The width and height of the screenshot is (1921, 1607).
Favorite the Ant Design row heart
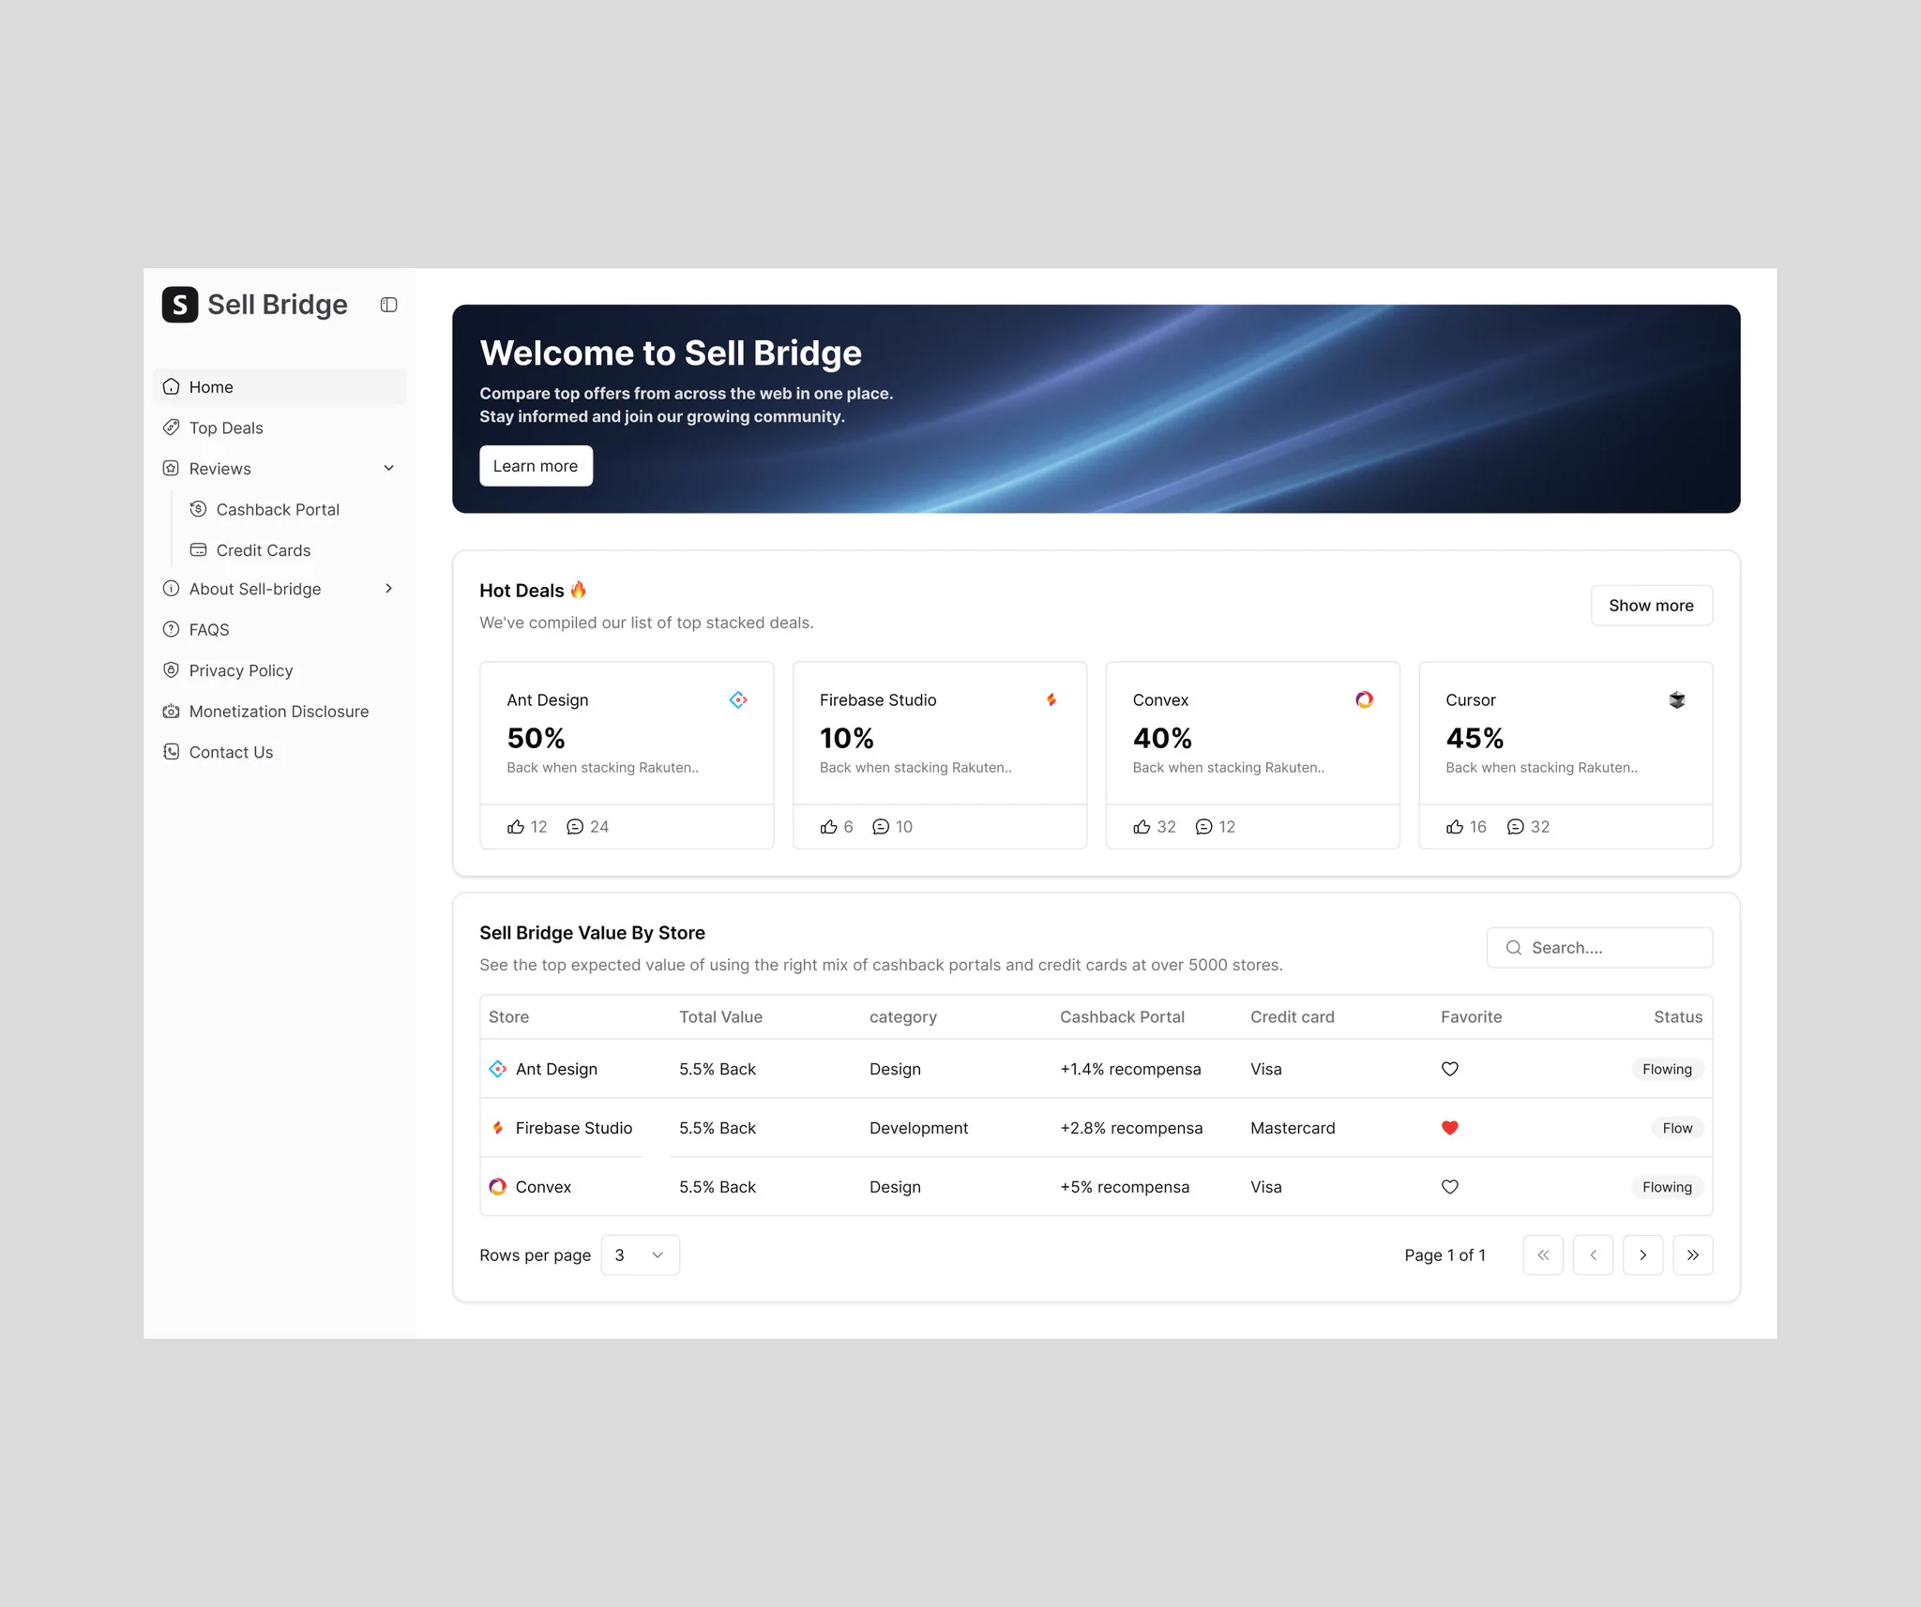point(1450,1069)
